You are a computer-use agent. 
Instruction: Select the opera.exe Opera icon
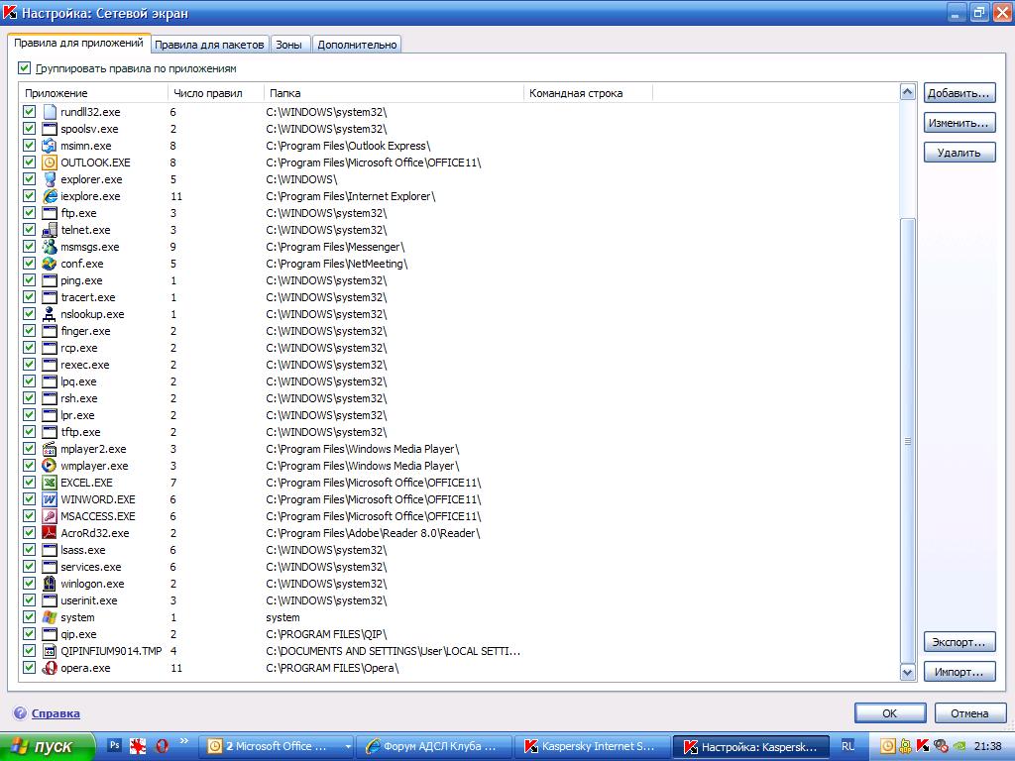[x=50, y=668]
